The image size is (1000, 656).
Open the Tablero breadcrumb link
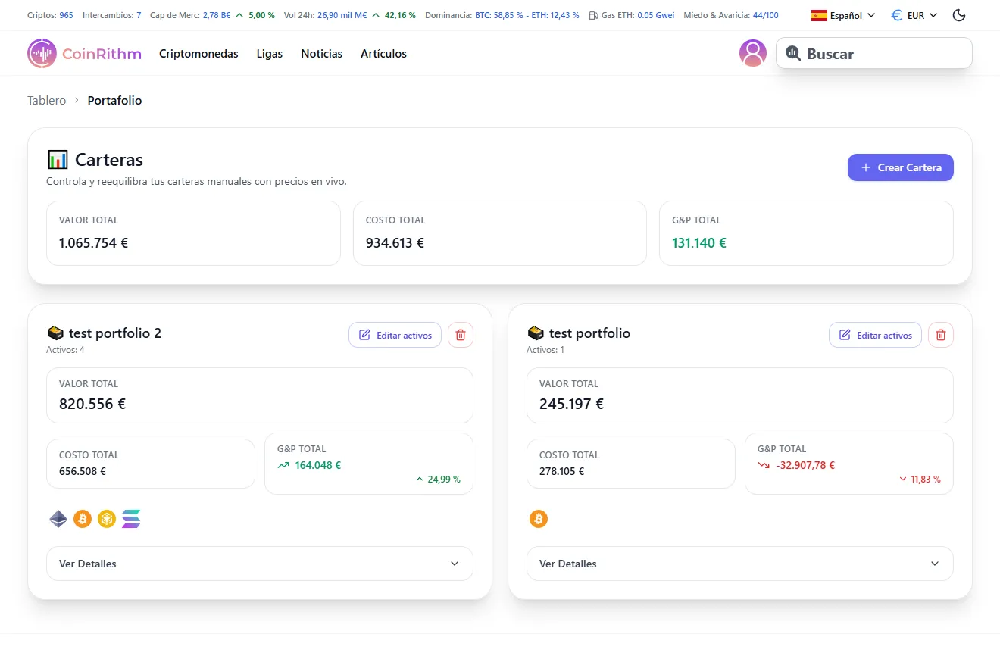tap(46, 100)
